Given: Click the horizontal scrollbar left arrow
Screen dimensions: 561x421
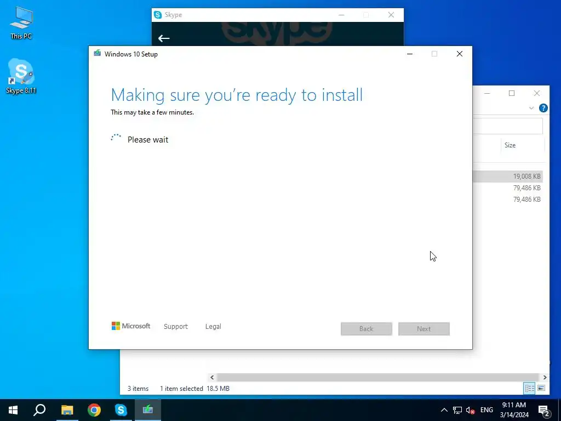Looking at the screenshot, I should [212, 377].
